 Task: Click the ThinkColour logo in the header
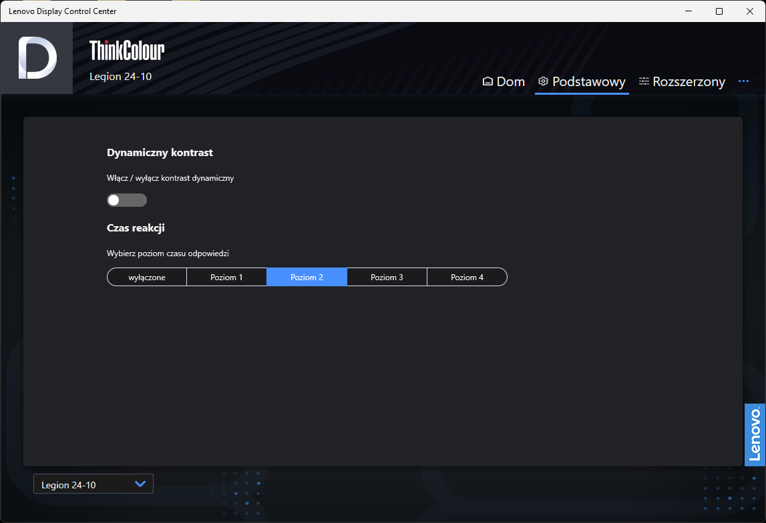pyautogui.click(x=127, y=50)
